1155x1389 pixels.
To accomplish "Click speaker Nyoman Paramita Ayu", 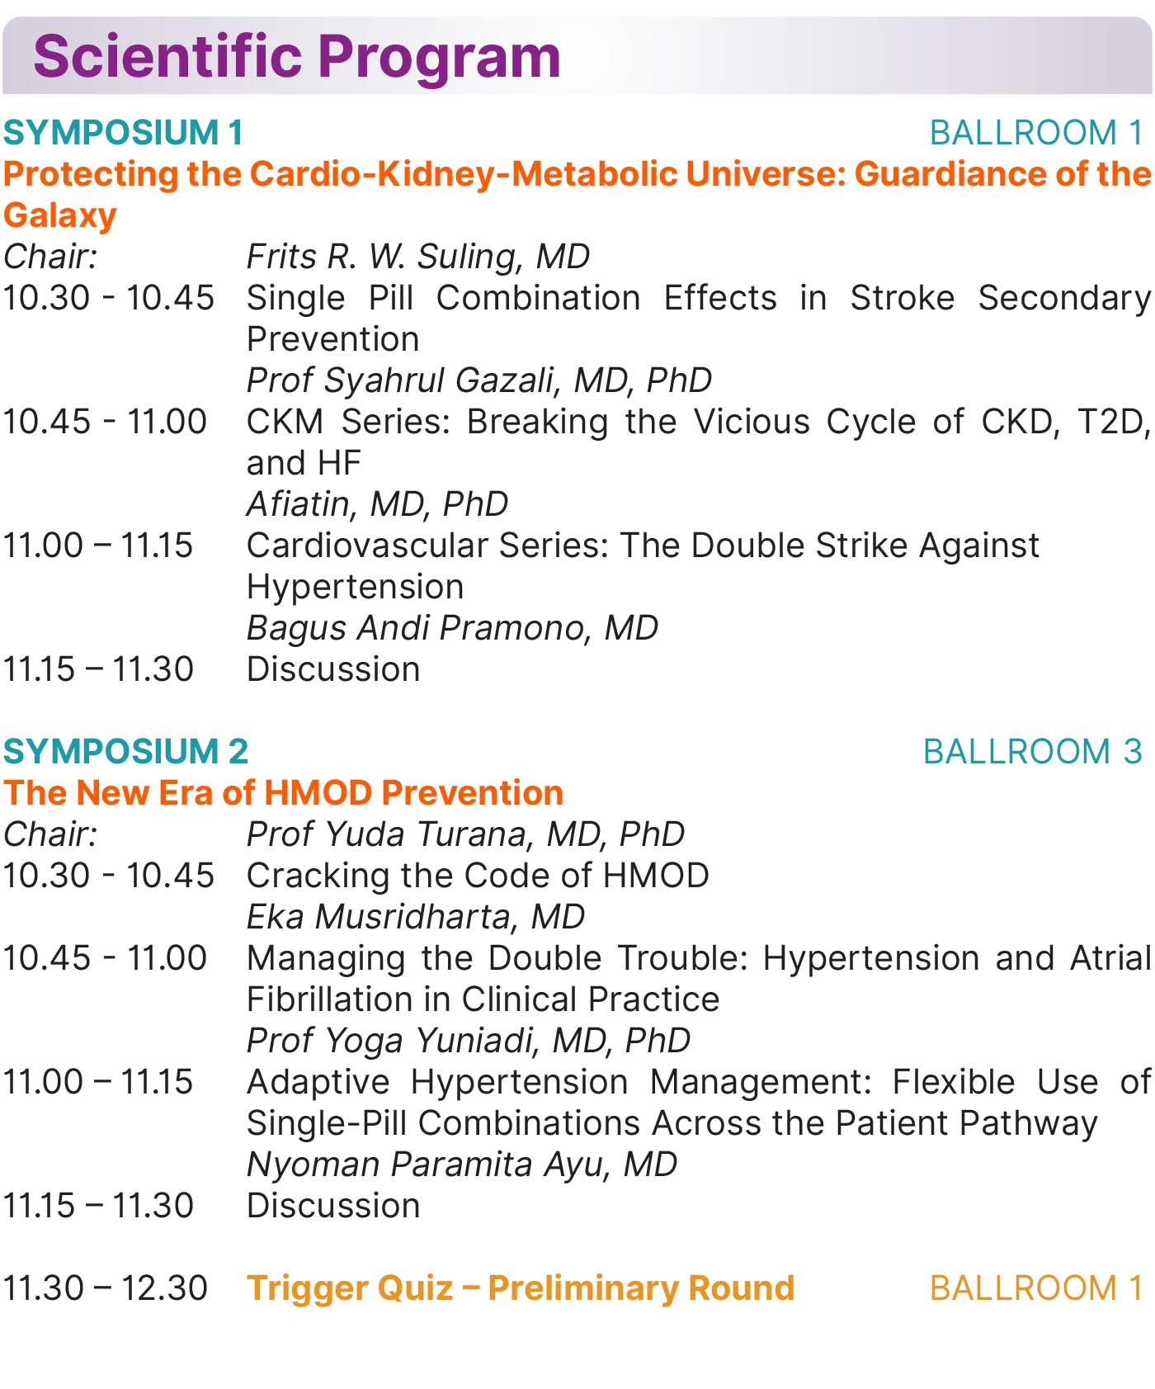I will coord(462,1165).
